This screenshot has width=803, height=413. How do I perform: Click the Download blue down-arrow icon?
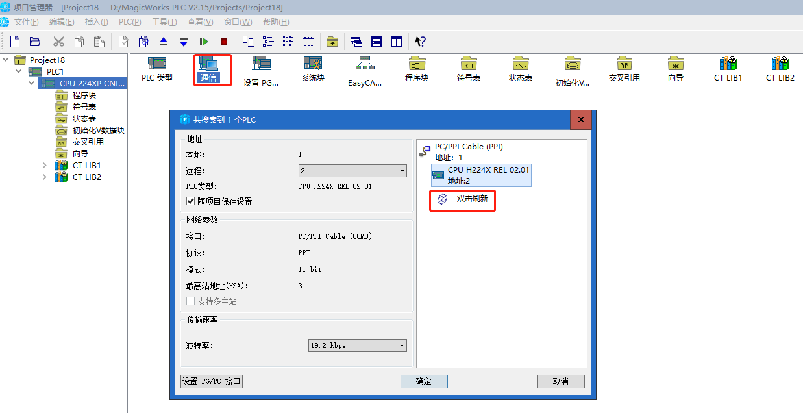[184, 42]
